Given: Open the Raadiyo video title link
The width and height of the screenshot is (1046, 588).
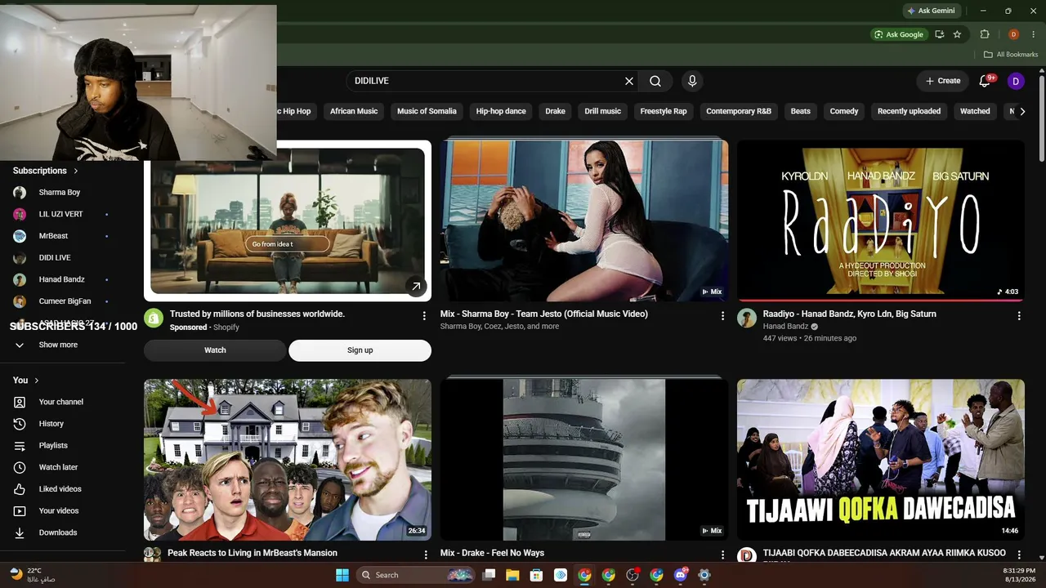Looking at the screenshot, I should tap(850, 314).
